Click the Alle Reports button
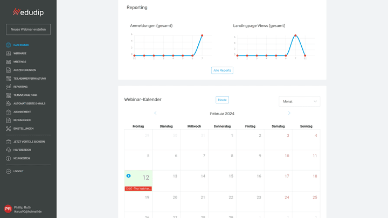 [222, 71]
